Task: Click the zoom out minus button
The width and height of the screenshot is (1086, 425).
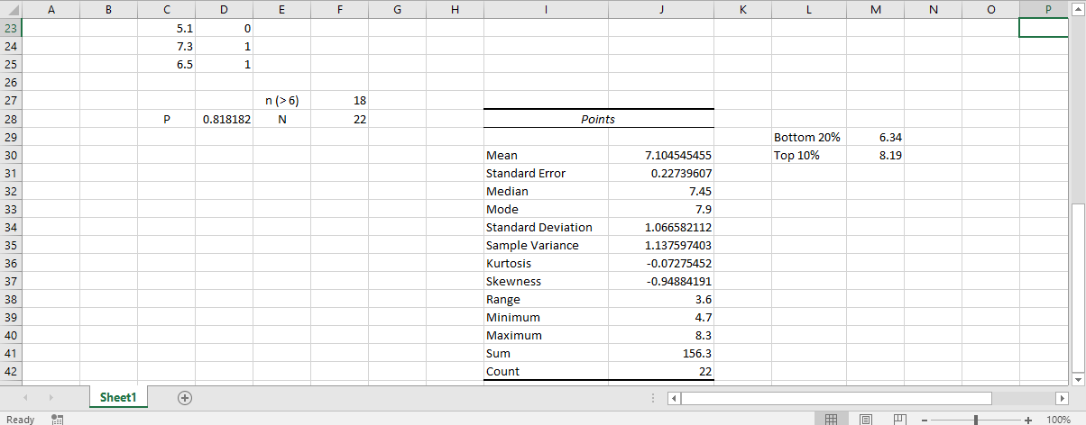Action: click(x=925, y=420)
